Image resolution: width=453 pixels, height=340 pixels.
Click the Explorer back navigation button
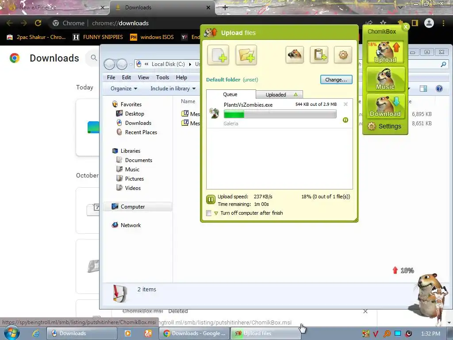(110, 64)
